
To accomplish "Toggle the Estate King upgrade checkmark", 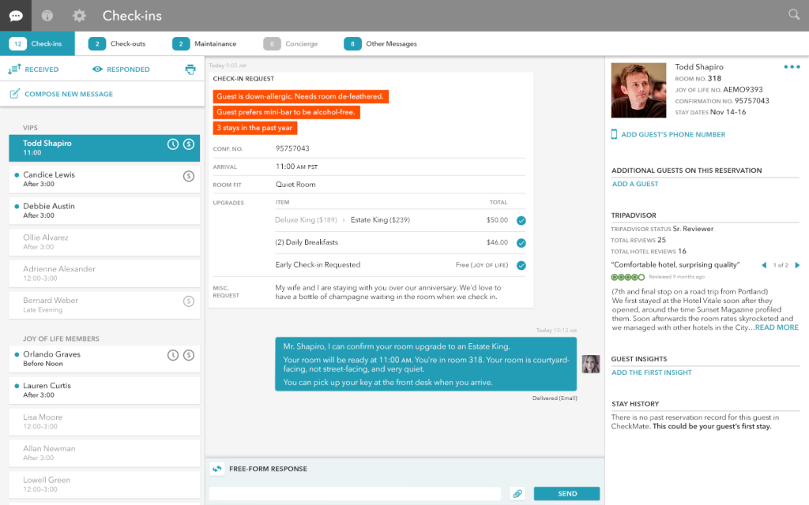I will (x=521, y=221).
